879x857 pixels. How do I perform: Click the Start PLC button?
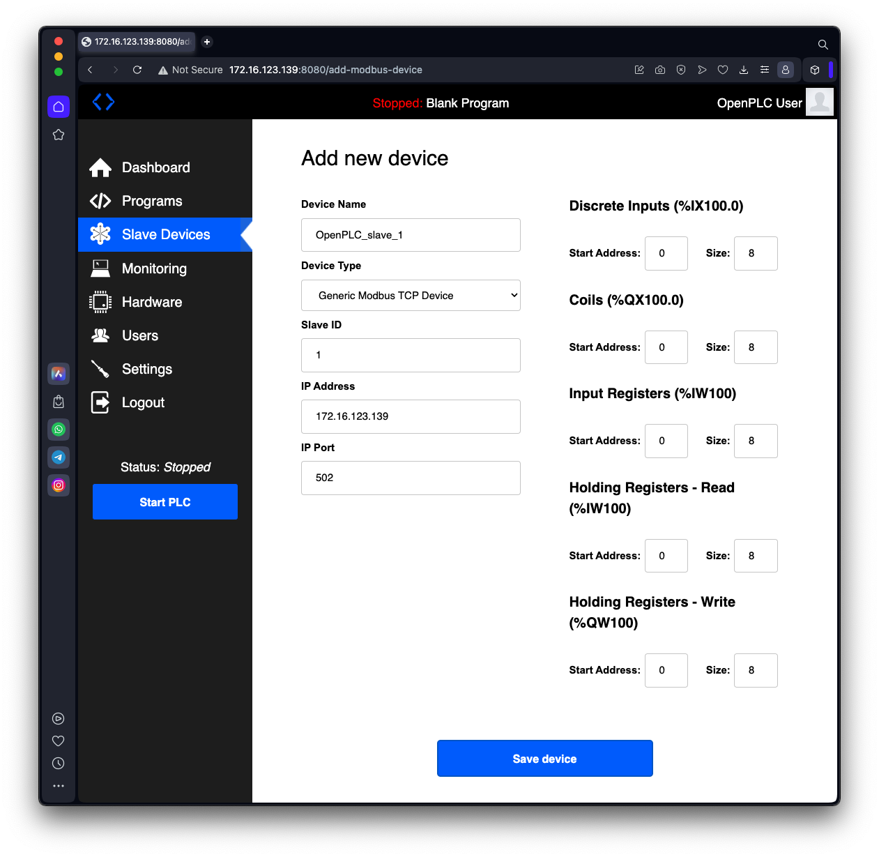pyautogui.click(x=165, y=502)
